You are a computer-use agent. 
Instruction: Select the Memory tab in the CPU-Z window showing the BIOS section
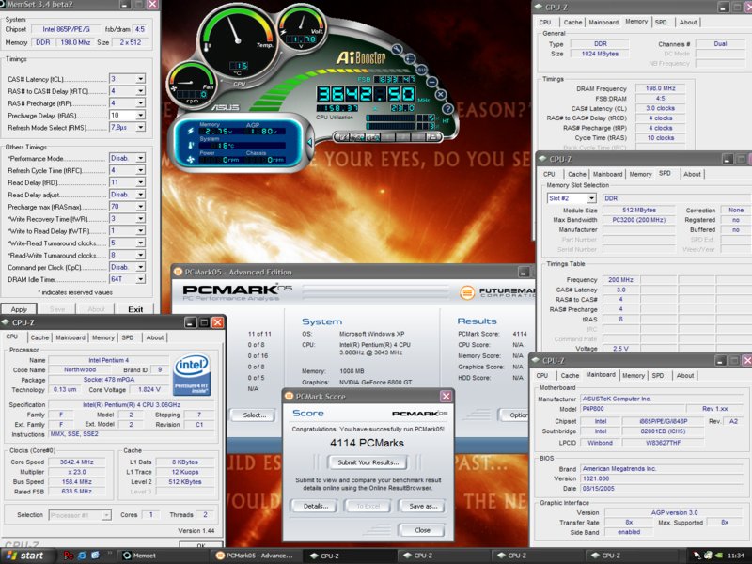click(x=634, y=375)
